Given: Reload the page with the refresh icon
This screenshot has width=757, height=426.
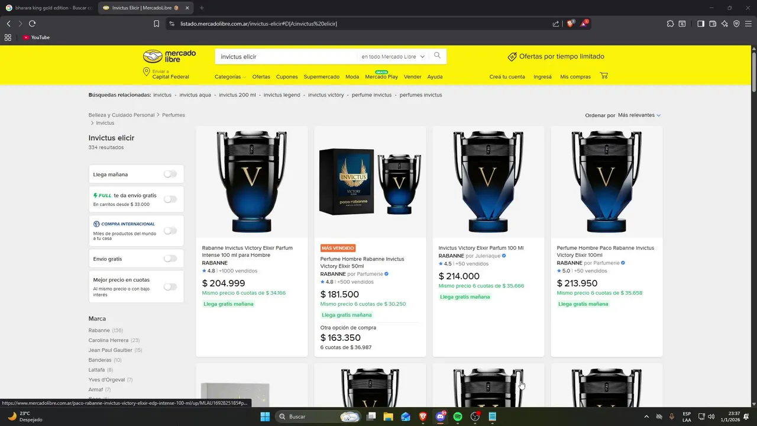Looking at the screenshot, I should tap(32, 24).
